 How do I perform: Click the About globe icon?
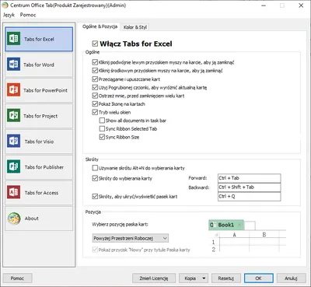14,219
